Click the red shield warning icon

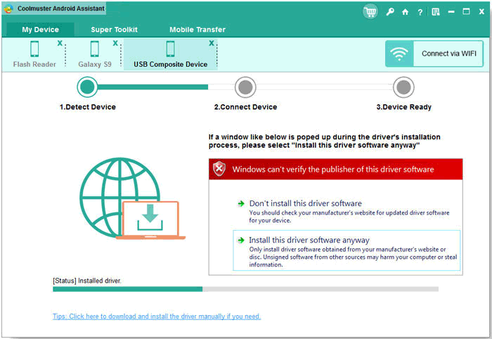219,169
